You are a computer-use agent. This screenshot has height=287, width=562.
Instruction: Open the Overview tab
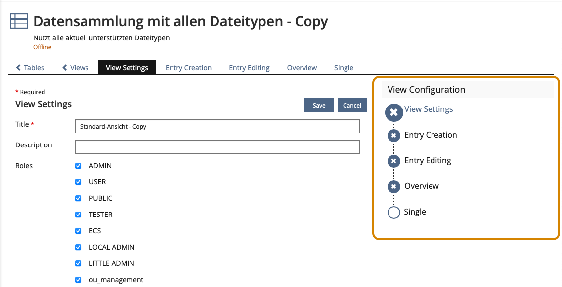tap(302, 68)
